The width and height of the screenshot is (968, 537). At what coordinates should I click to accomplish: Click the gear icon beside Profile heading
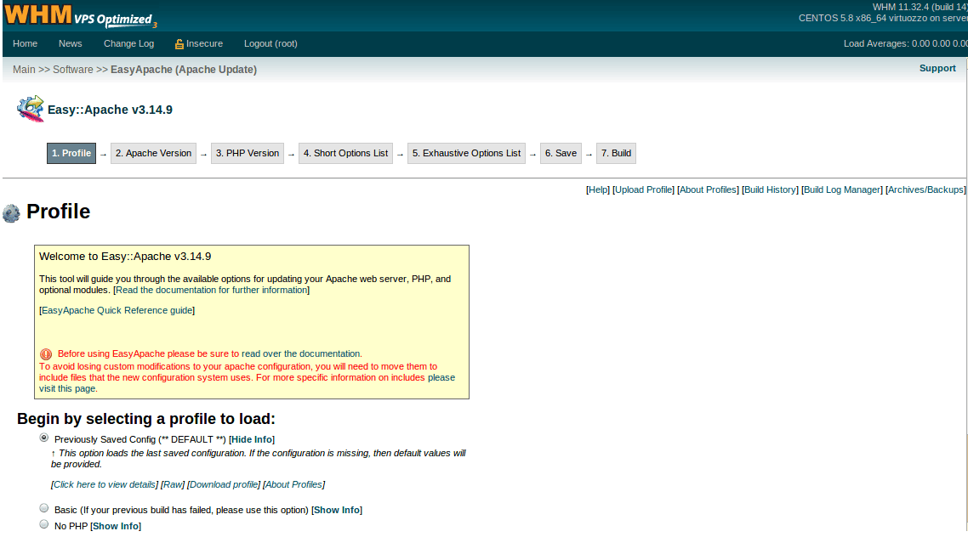point(11,213)
